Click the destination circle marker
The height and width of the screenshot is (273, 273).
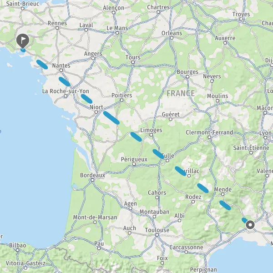(x=250, y=225)
